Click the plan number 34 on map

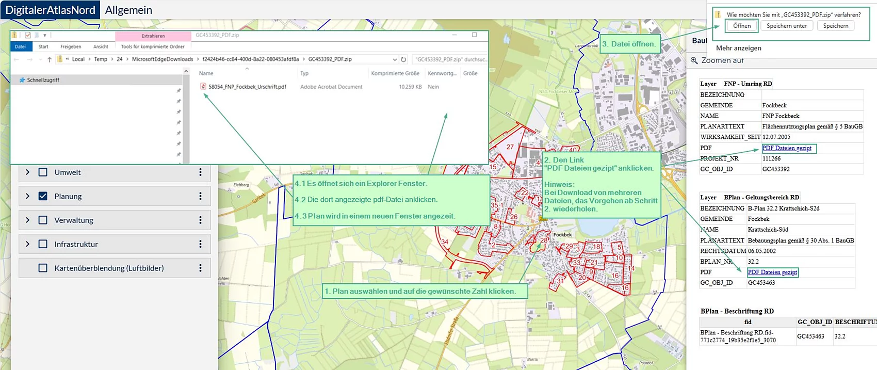445,242
